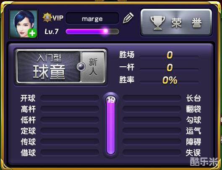This screenshot has width=222, height=170.
Task: Select the 失误 mistakes stat bar
Action: tap(152, 152)
